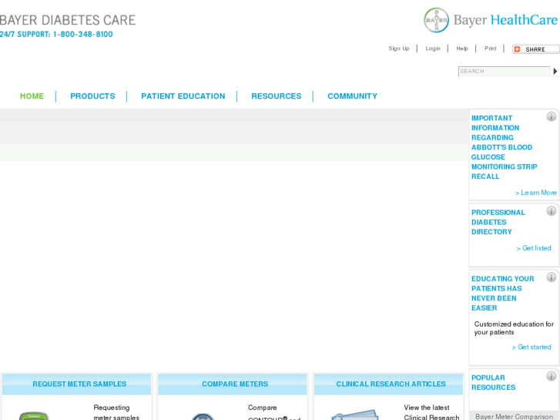
Task: Click the Sign Up link
Action: pyautogui.click(x=398, y=49)
